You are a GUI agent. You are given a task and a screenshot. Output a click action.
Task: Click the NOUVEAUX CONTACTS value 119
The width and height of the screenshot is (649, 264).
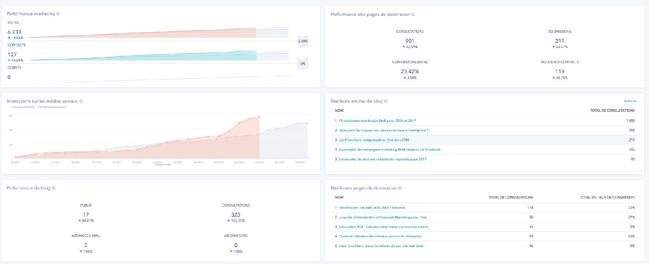coord(560,72)
